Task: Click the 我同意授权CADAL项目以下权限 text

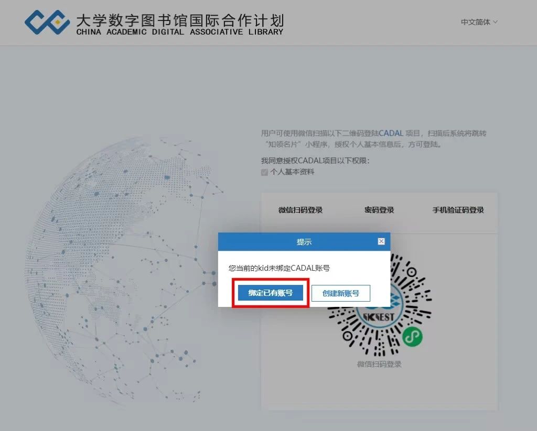Action: (x=315, y=160)
